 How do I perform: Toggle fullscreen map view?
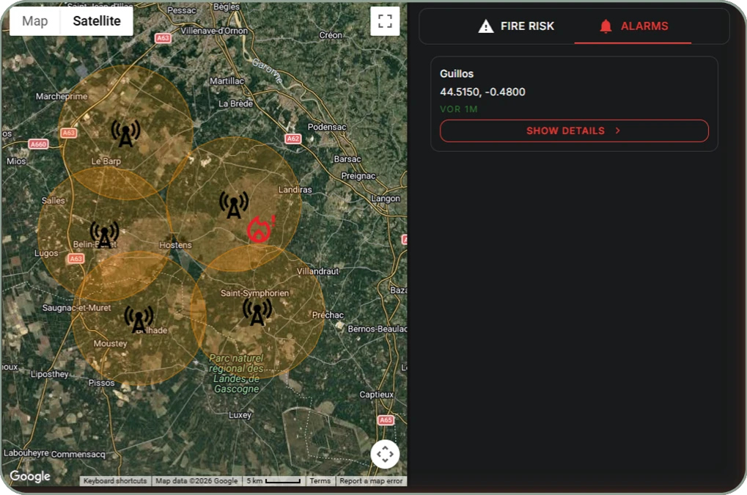(385, 21)
